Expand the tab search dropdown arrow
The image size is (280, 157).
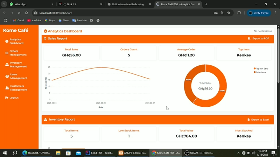point(4,4)
